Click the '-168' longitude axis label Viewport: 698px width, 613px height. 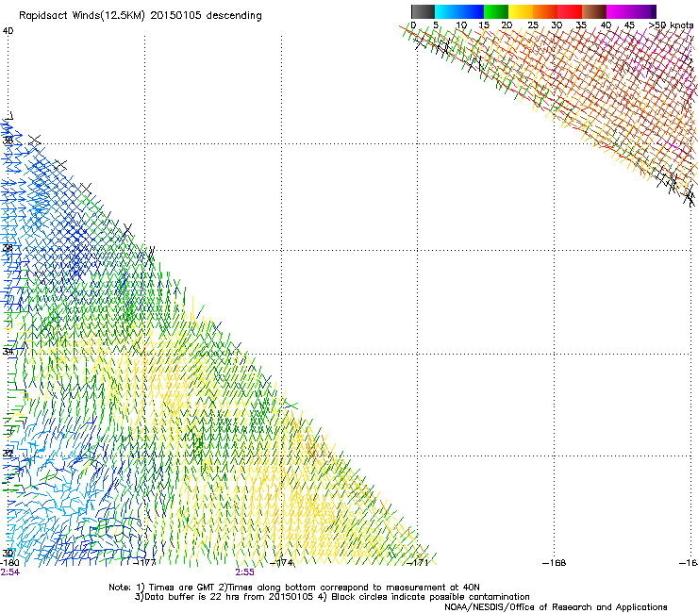[555, 563]
